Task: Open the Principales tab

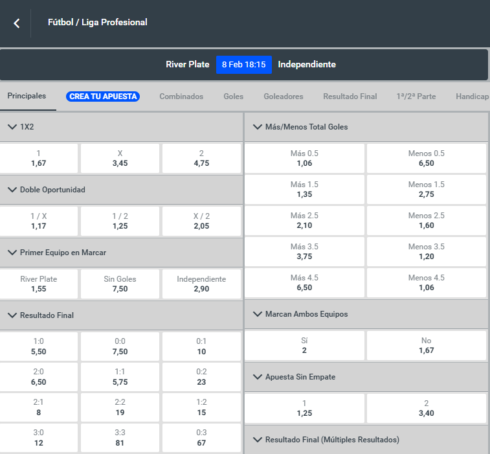Action: [27, 96]
